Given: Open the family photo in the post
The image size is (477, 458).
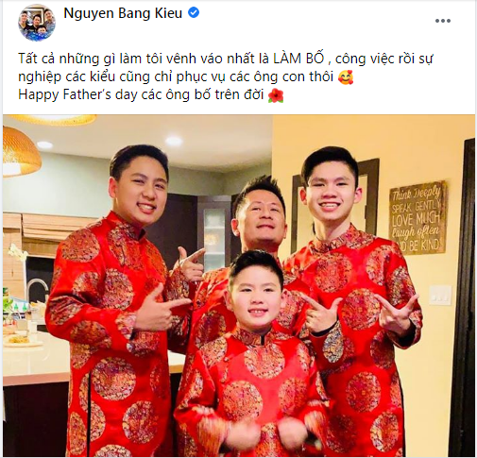Looking at the screenshot, I should click(x=239, y=286).
